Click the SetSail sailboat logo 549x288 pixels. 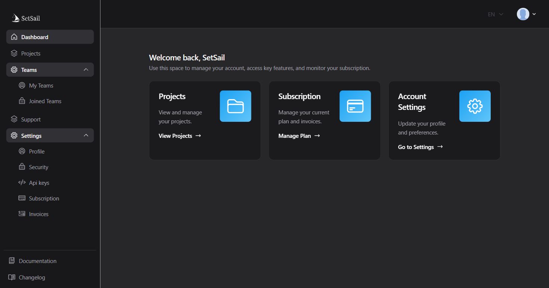pyautogui.click(x=16, y=18)
